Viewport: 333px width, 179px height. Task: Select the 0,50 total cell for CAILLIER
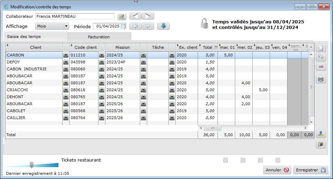208,118
